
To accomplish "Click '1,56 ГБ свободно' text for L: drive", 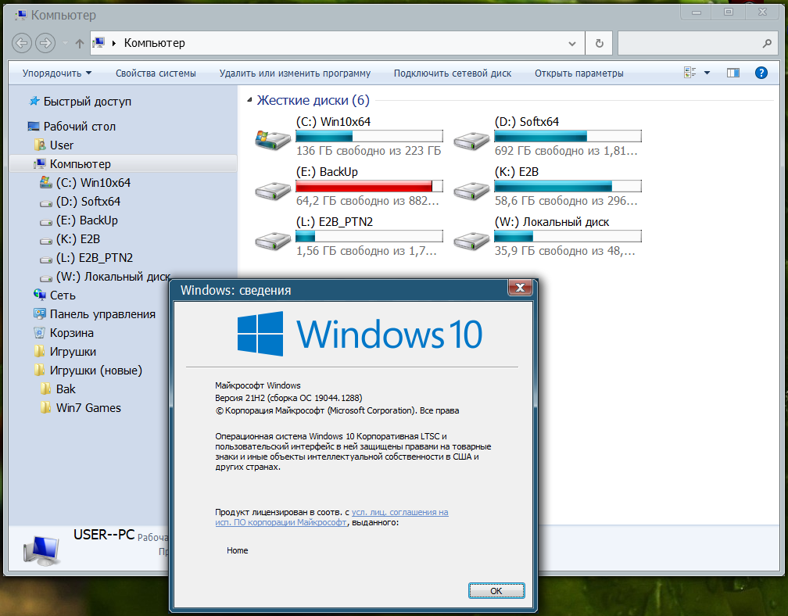I will (367, 251).
